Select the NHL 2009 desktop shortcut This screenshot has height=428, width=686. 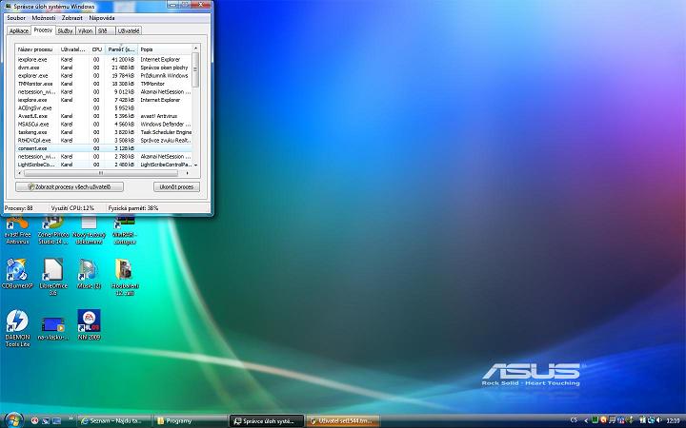point(89,325)
